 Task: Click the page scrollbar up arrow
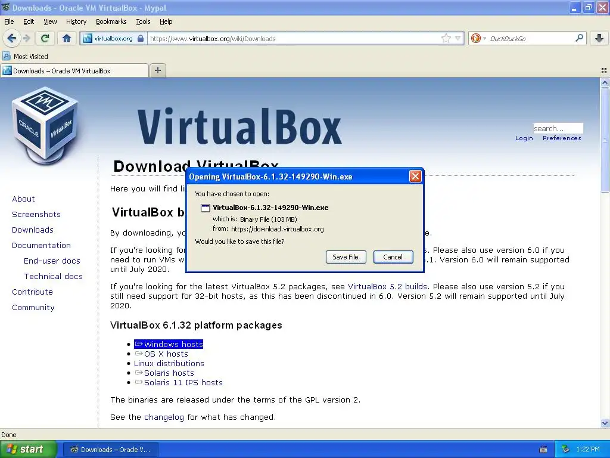click(x=605, y=82)
